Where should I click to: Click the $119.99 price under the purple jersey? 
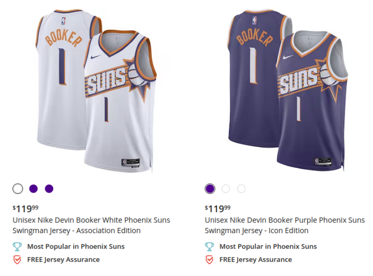coord(215,208)
